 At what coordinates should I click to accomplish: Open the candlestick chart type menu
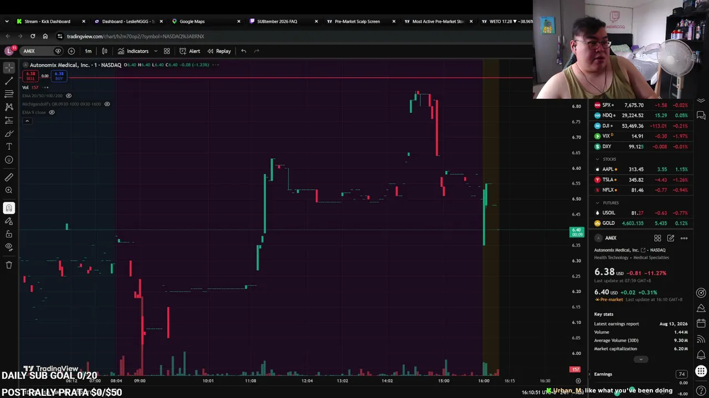105,51
